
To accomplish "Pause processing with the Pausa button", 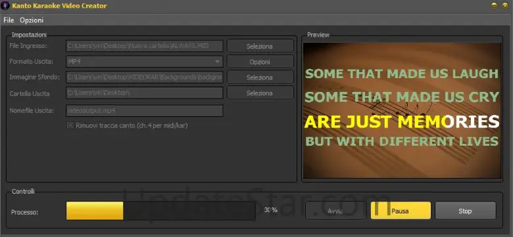I will click(x=401, y=211).
